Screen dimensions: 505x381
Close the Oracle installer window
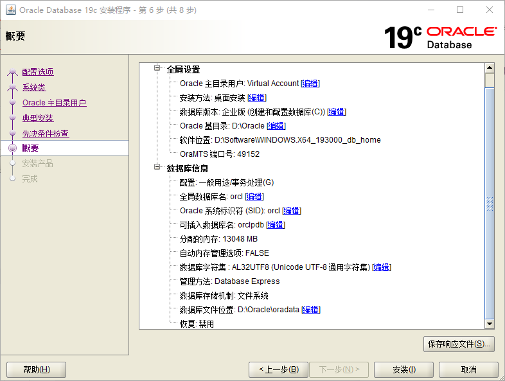click(x=489, y=10)
